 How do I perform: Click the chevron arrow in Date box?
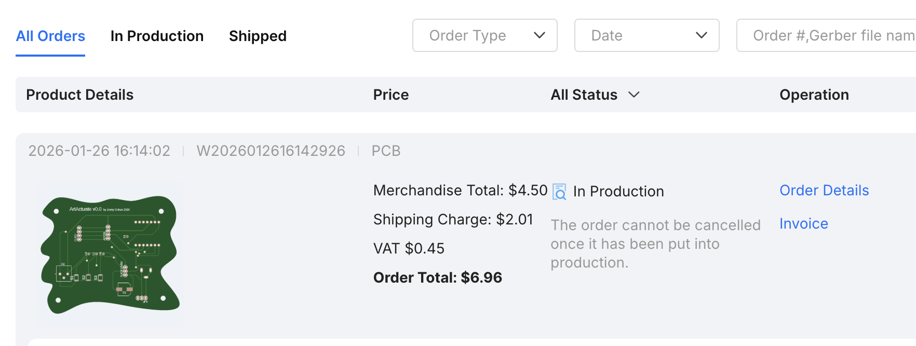pos(702,35)
